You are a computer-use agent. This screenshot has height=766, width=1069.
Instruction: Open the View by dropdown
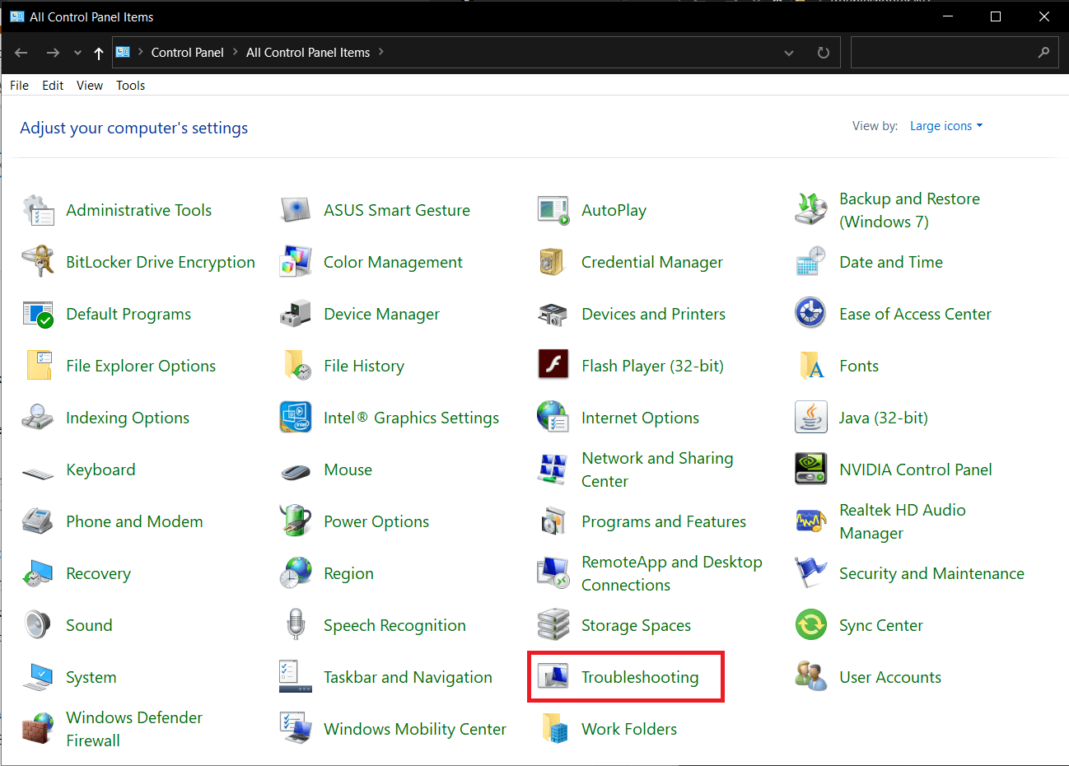coord(945,125)
